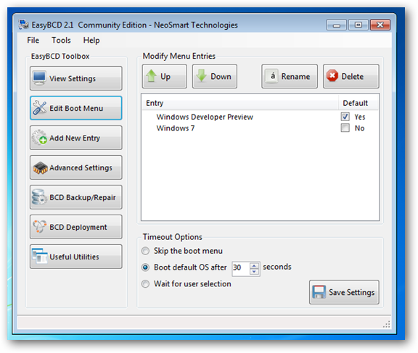Click the green Down arrow icon
418x353 pixels.
click(202, 76)
